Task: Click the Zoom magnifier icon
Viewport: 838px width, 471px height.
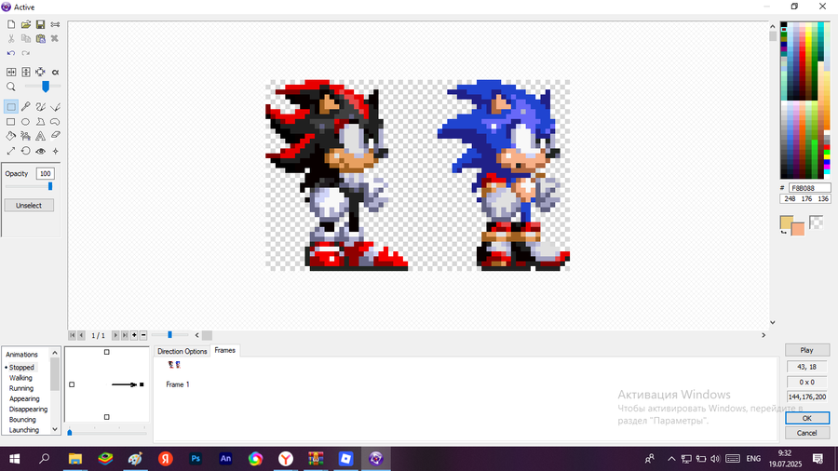Action: tap(11, 87)
